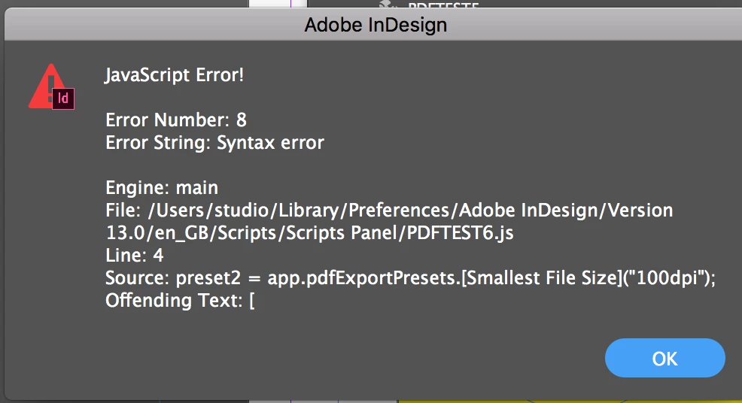Dismiss the error dialog with OK
The image size is (742, 403).
tap(665, 358)
